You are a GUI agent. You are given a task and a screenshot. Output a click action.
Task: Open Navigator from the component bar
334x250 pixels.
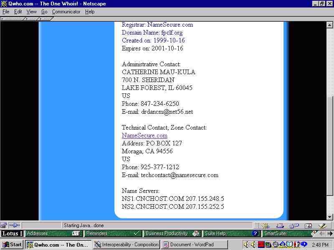pos(266,225)
